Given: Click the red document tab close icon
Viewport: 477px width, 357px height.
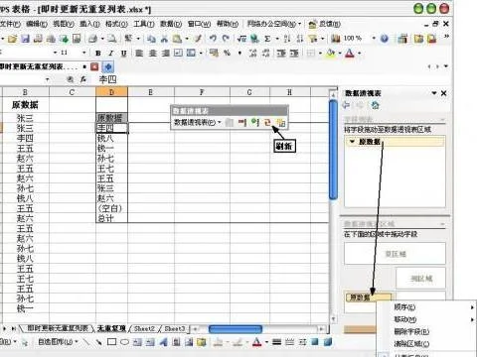Looking at the screenshot, I should (x=94, y=66).
